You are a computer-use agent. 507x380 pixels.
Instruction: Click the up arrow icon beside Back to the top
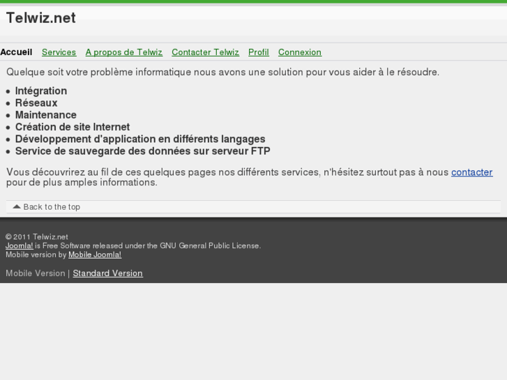(x=17, y=206)
